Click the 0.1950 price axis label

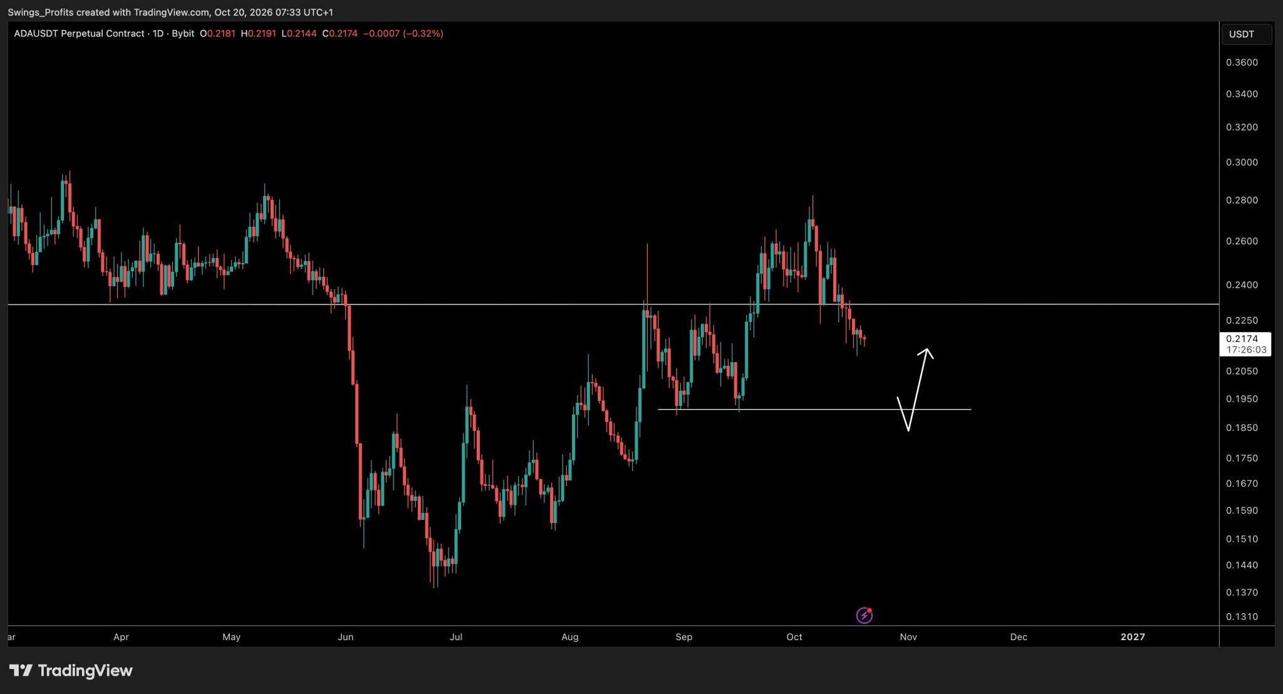click(1242, 399)
